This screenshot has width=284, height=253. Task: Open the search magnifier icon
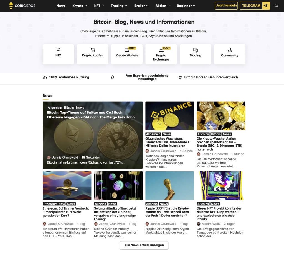coord(276,6)
